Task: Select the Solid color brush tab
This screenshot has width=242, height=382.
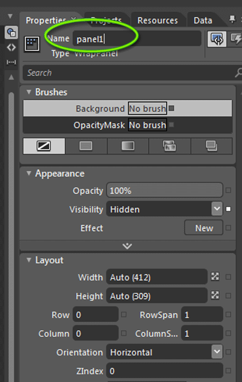Action: point(86,146)
